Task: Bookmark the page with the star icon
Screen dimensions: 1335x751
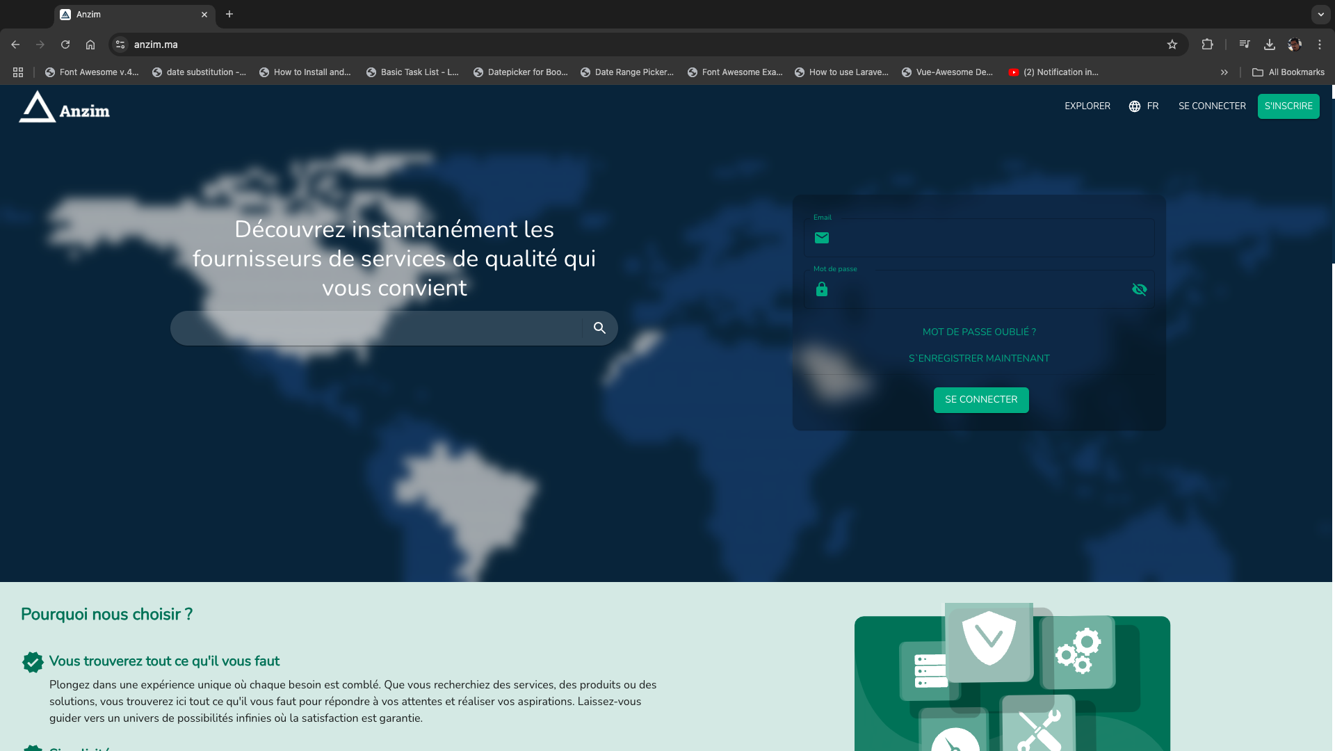Action: pos(1172,44)
